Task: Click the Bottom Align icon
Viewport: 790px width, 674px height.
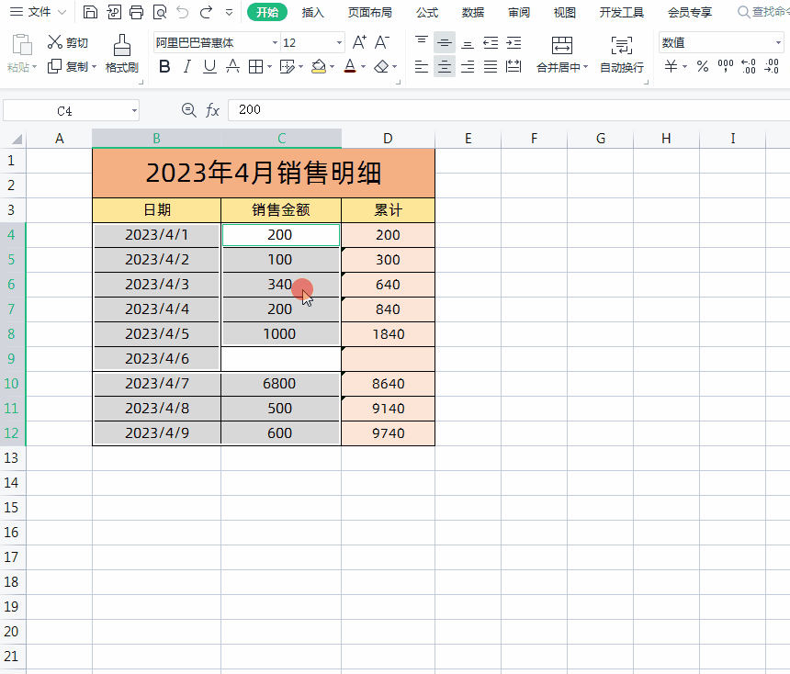Action: [x=468, y=43]
